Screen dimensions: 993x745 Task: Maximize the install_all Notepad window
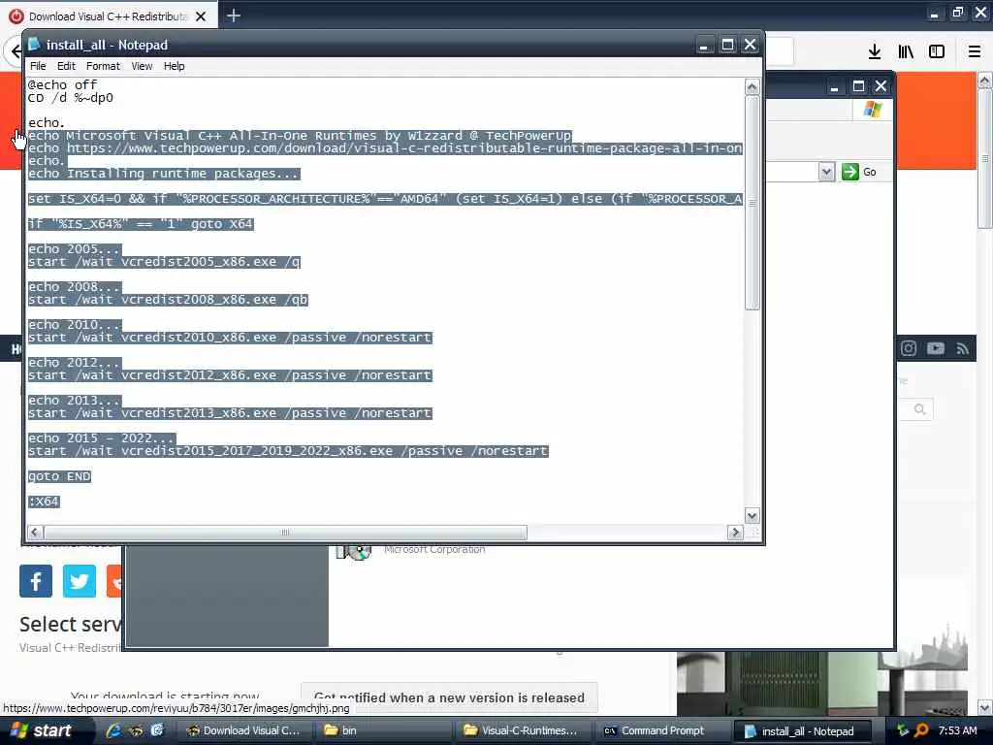point(727,45)
